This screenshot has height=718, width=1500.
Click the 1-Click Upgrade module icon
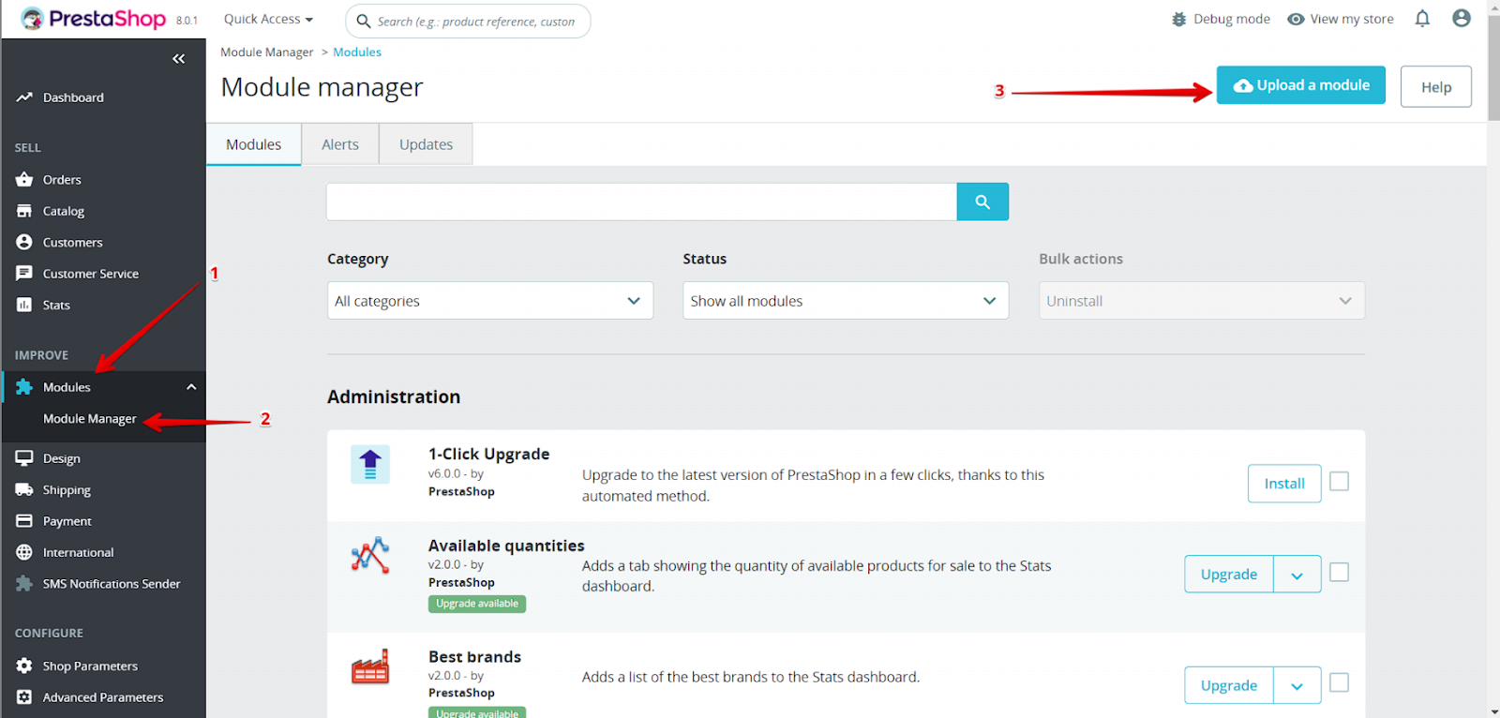[370, 464]
